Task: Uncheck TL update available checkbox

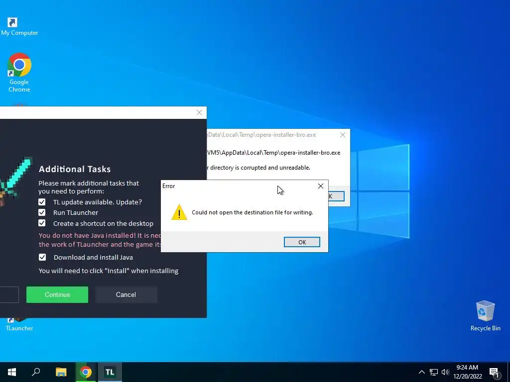Action: (42, 202)
